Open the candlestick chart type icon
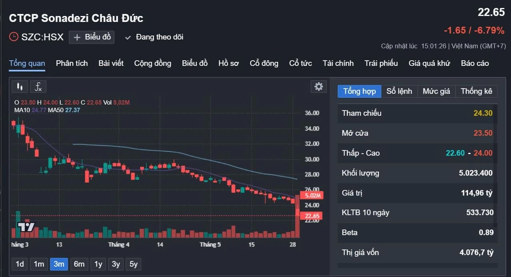The height and width of the screenshot is (277, 511). point(20,86)
